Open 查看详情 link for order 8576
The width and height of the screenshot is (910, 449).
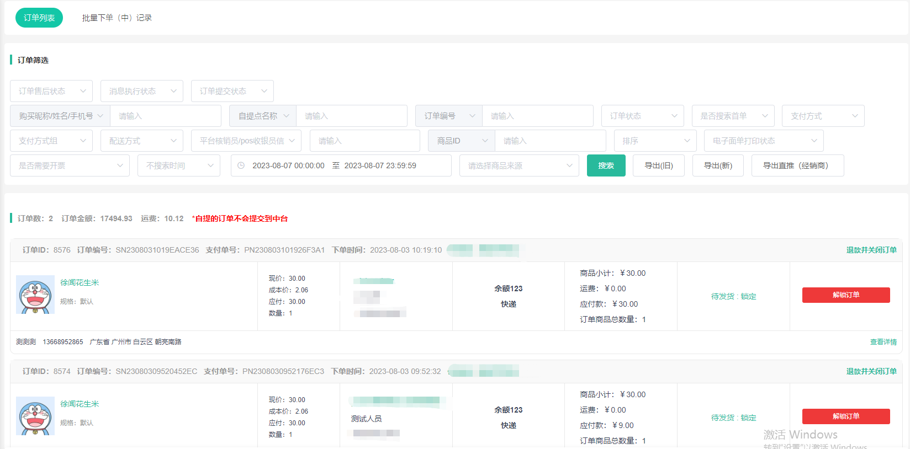click(x=883, y=342)
